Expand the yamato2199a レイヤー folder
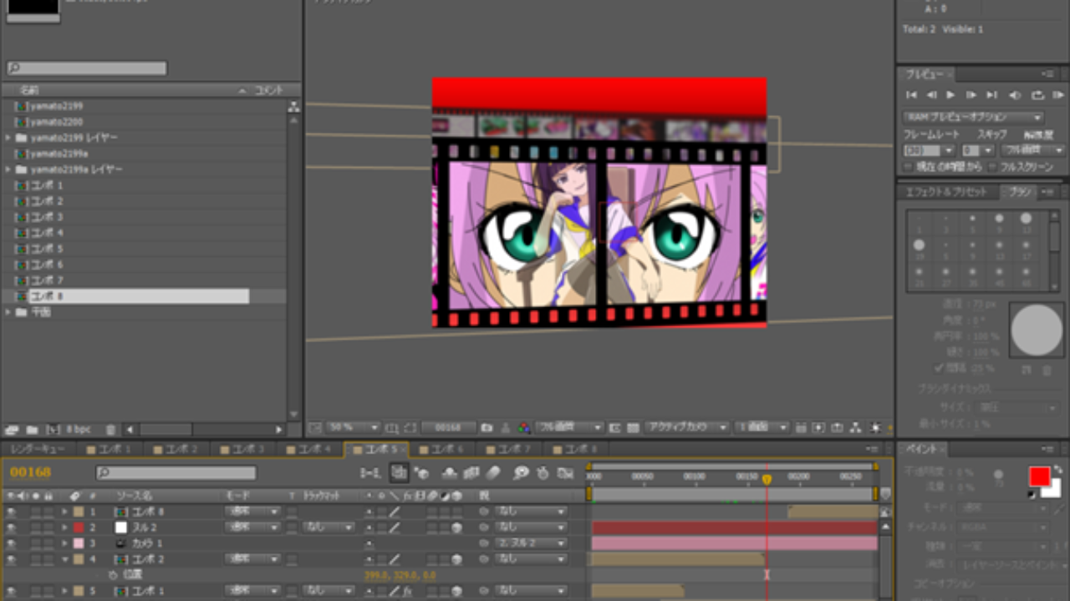 click(x=8, y=169)
